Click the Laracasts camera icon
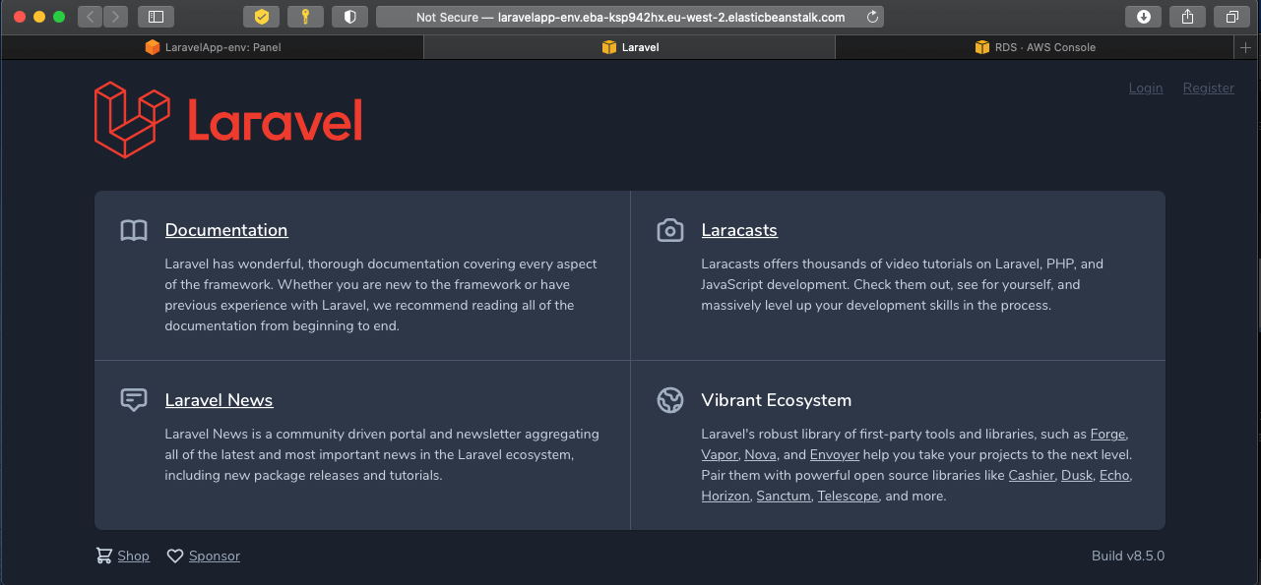Image resolution: width=1261 pixels, height=585 pixels. pyautogui.click(x=670, y=231)
